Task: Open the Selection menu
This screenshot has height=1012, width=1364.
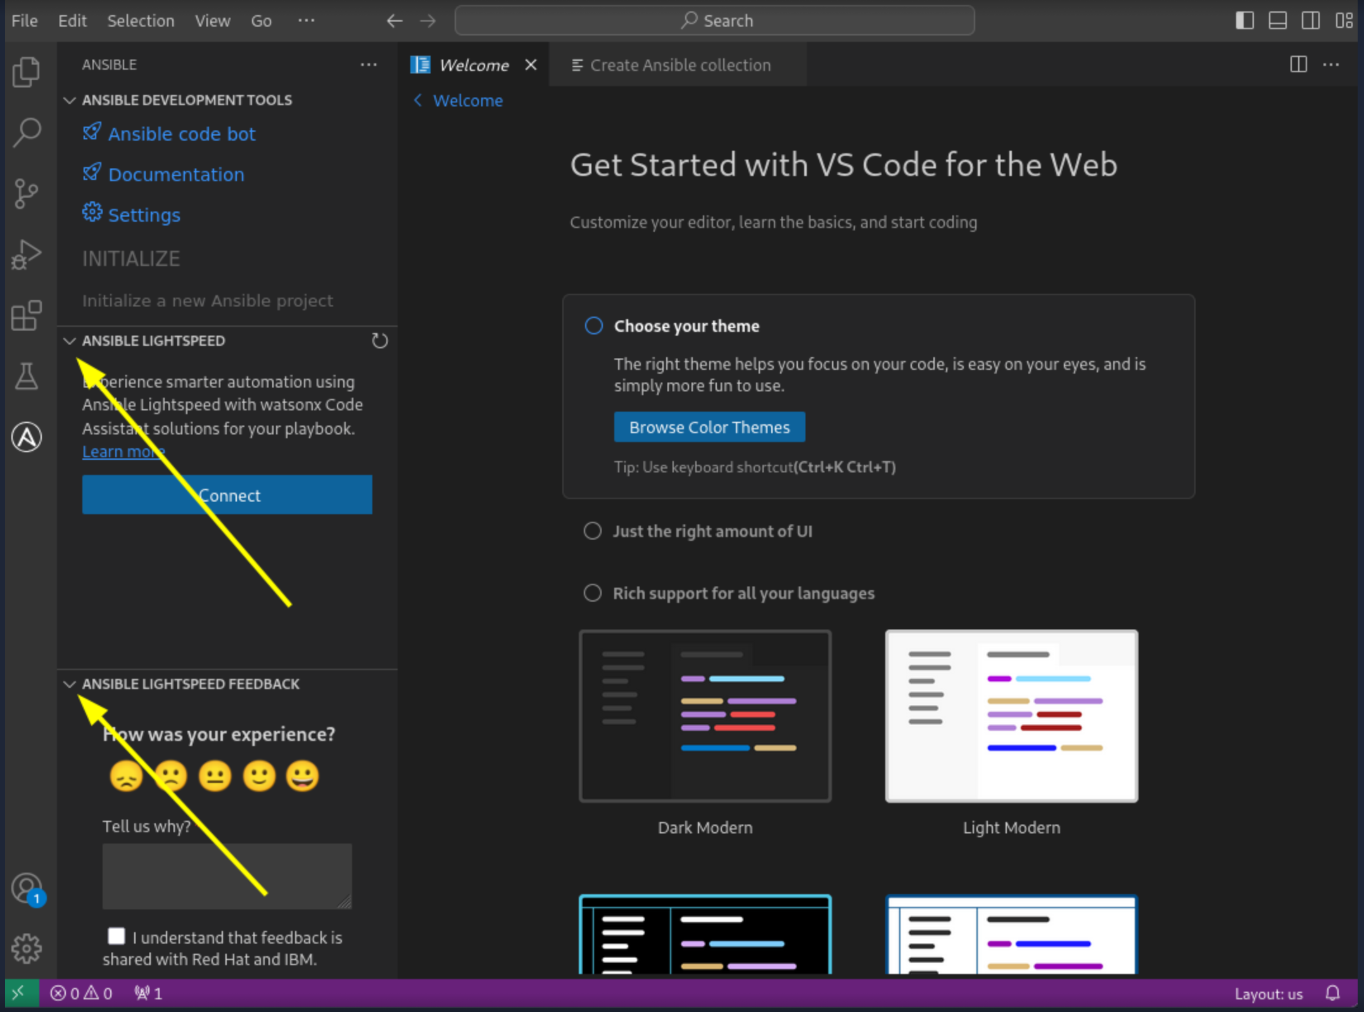Action: point(141,21)
